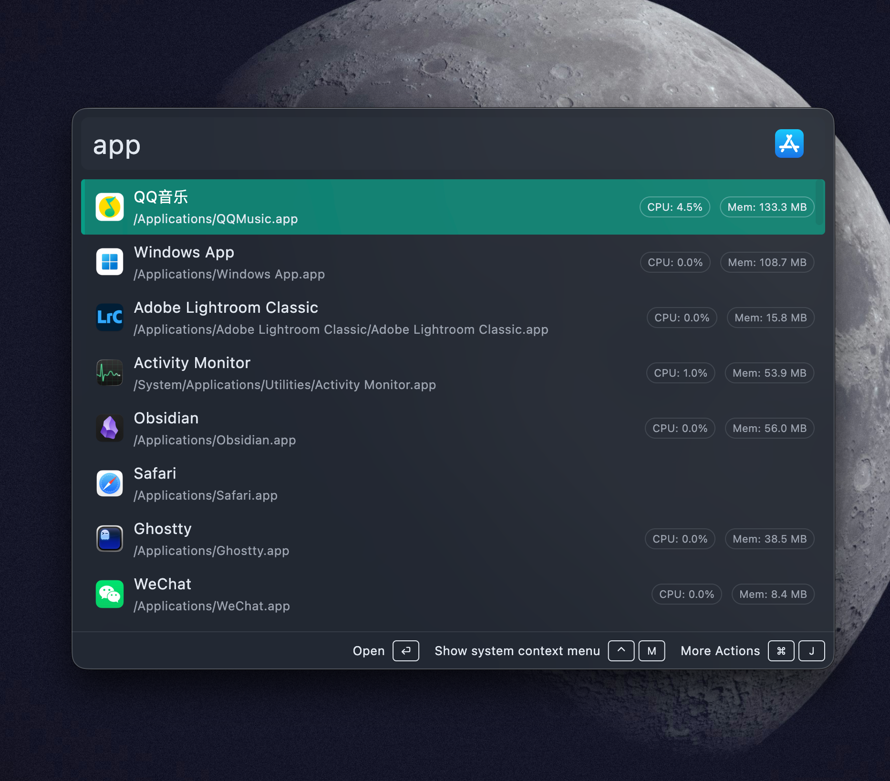
Task: Click path '/Applications/Windows App.app'
Action: click(229, 274)
